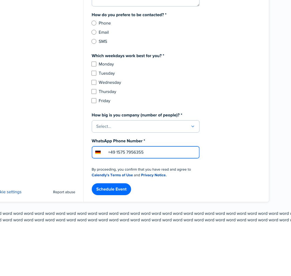
Task: Click inside the text area above contact question
Action: 145,3
